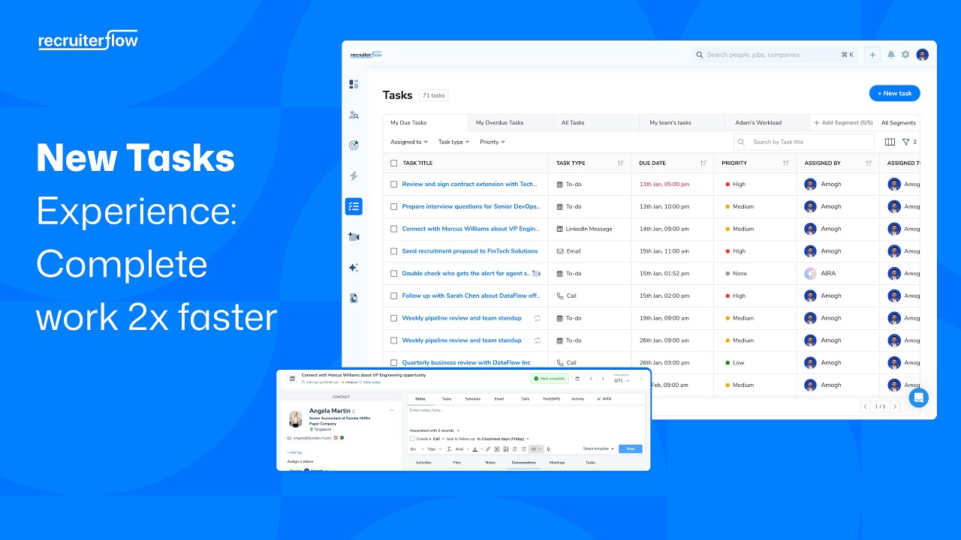Sort by the Task Type column sort icon
The width and height of the screenshot is (961, 540).
[x=621, y=163]
